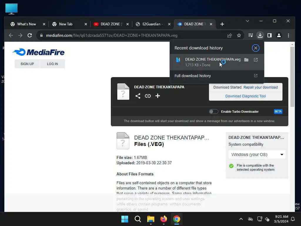The image size is (301, 226).
Task: Open downloaded VEG file in new tab icon
Action: [255, 60]
